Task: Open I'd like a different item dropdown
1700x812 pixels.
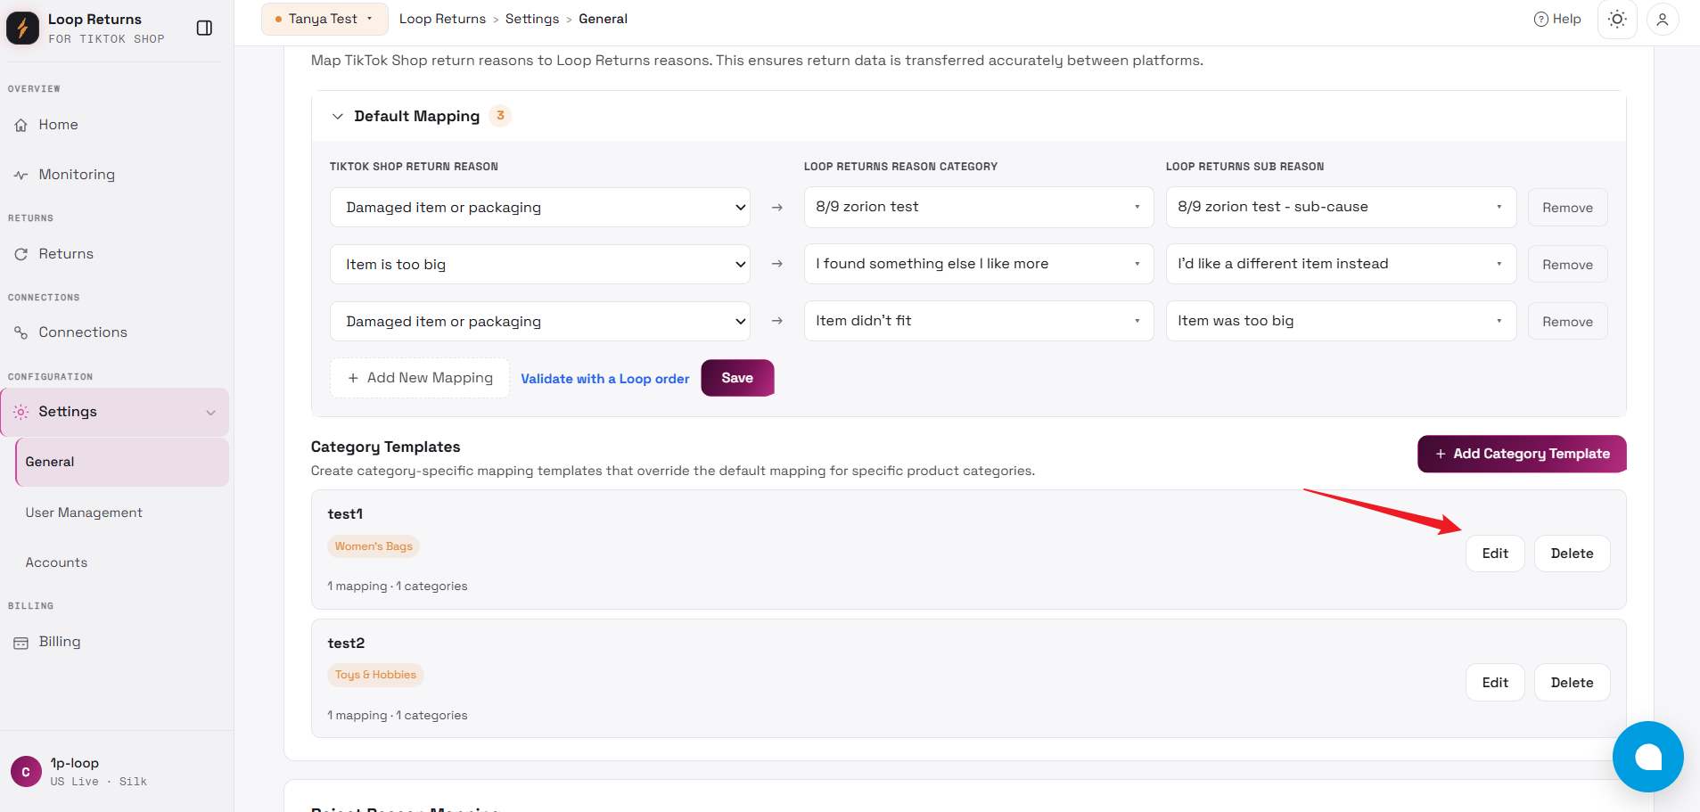Action: click(x=1341, y=264)
